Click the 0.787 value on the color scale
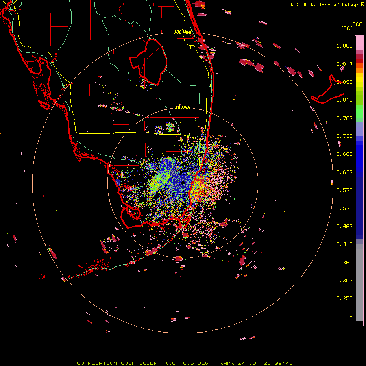 click(x=344, y=118)
